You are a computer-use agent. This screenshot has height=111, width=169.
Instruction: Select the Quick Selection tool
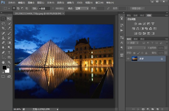[9, 23]
